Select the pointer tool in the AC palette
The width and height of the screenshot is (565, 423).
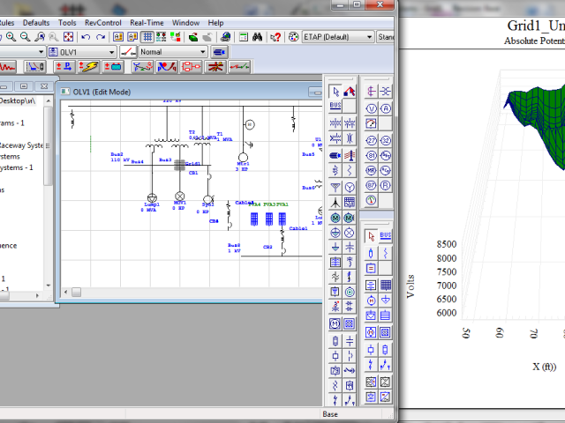click(335, 91)
